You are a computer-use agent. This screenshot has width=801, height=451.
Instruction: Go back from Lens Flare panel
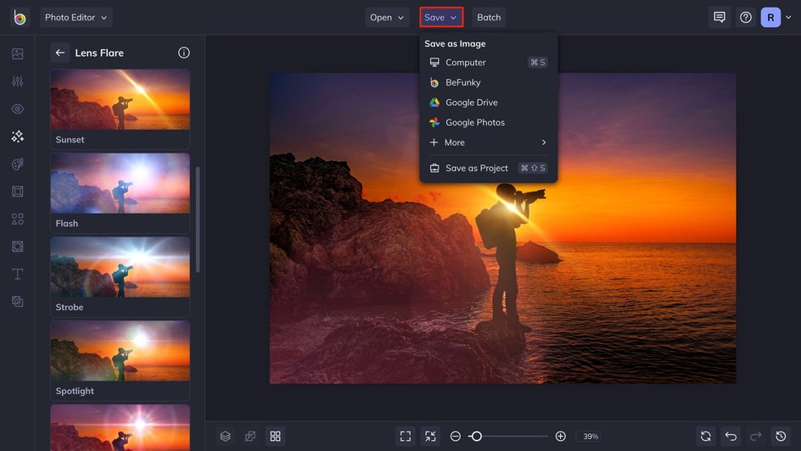tap(59, 53)
